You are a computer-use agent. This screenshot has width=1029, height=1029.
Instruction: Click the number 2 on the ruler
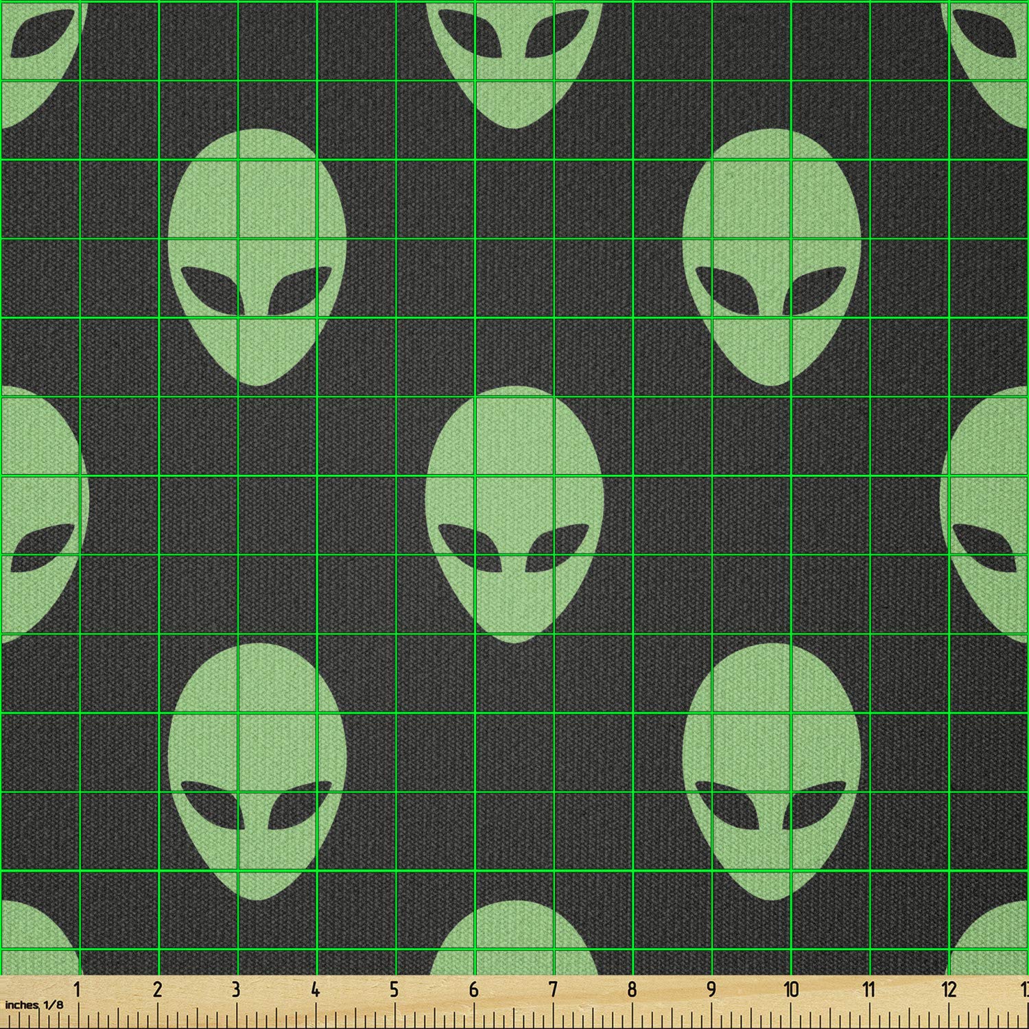tap(158, 990)
